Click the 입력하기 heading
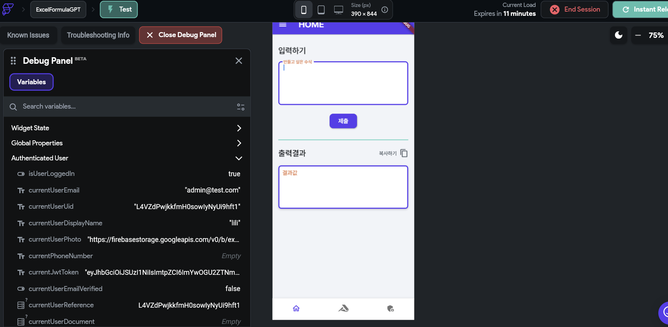 (x=292, y=51)
